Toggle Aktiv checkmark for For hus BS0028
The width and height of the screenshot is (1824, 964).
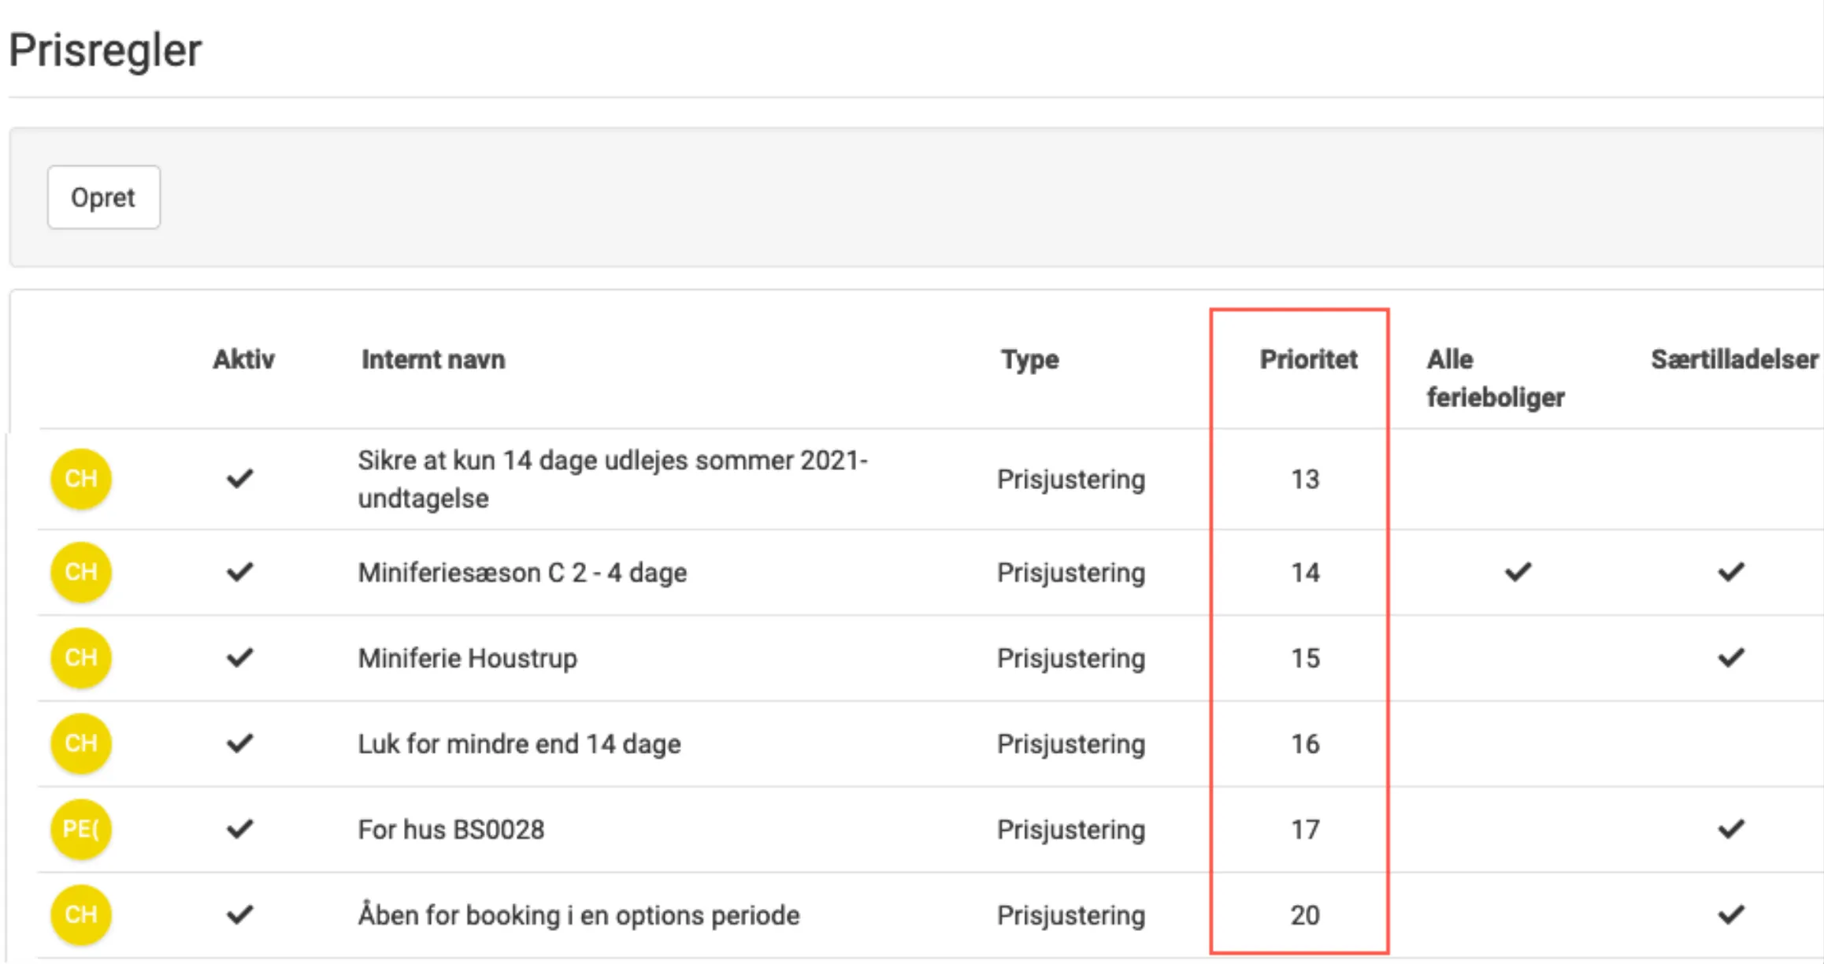[x=239, y=829]
